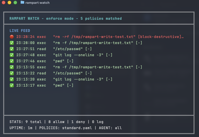Click the allow checkmark for 23:27:51 read
The width and height of the screenshot is (199, 137).
tap(11, 49)
